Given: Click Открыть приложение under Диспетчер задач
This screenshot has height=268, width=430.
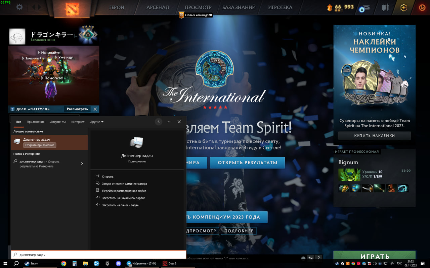Looking at the screenshot, I should 40,145.
